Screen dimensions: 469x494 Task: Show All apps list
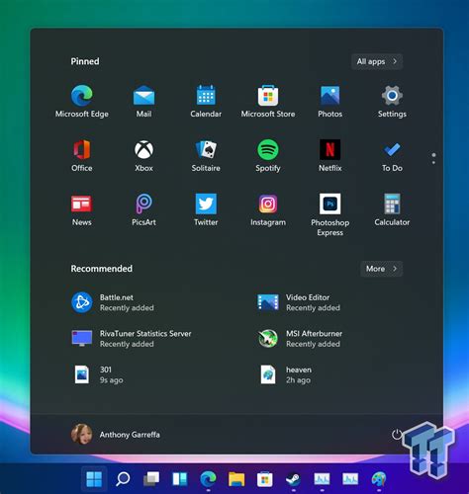click(377, 61)
